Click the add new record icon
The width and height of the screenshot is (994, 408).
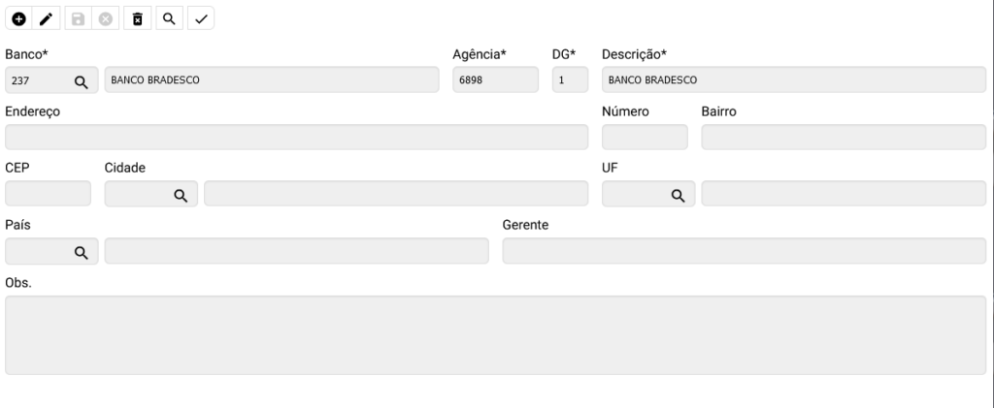click(18, 18)
